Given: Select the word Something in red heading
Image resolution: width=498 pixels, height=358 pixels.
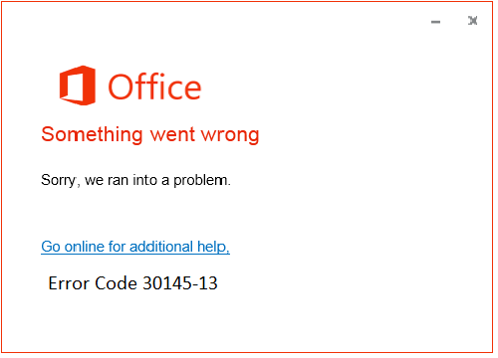Looking at the screenshot, I should 92,135.
